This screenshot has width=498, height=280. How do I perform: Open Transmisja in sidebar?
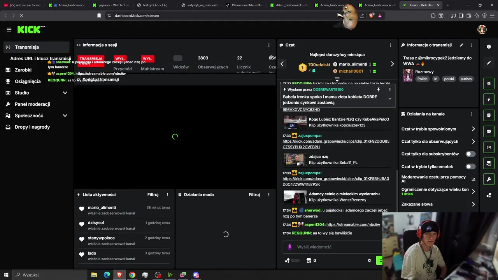click(x=36, y=47)
